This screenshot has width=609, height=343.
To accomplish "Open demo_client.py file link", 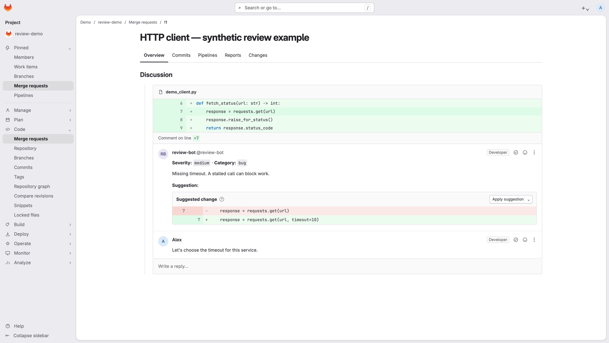I will (x=181, y=92).
